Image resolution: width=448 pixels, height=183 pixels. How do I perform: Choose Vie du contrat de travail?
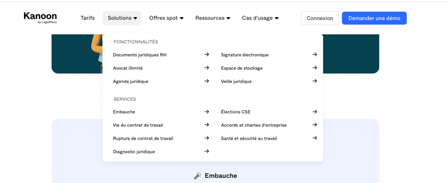pyautogui.click(x=138, y=125)
